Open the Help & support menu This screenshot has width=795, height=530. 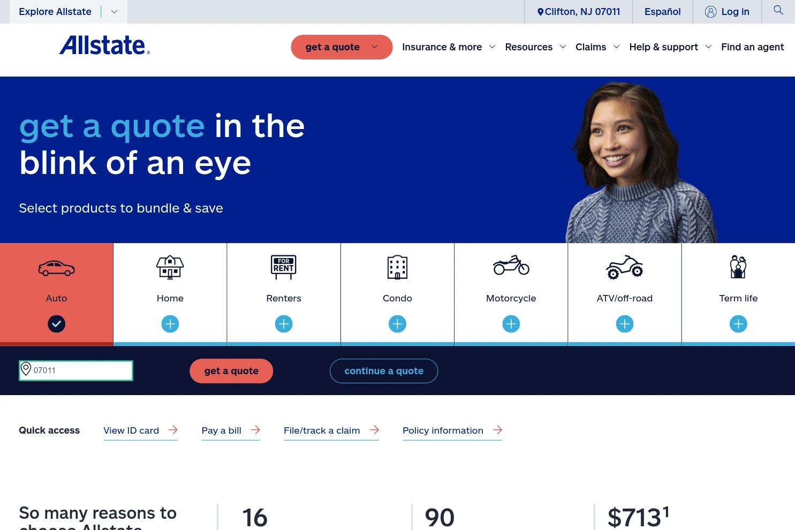[x=663, y=47]
